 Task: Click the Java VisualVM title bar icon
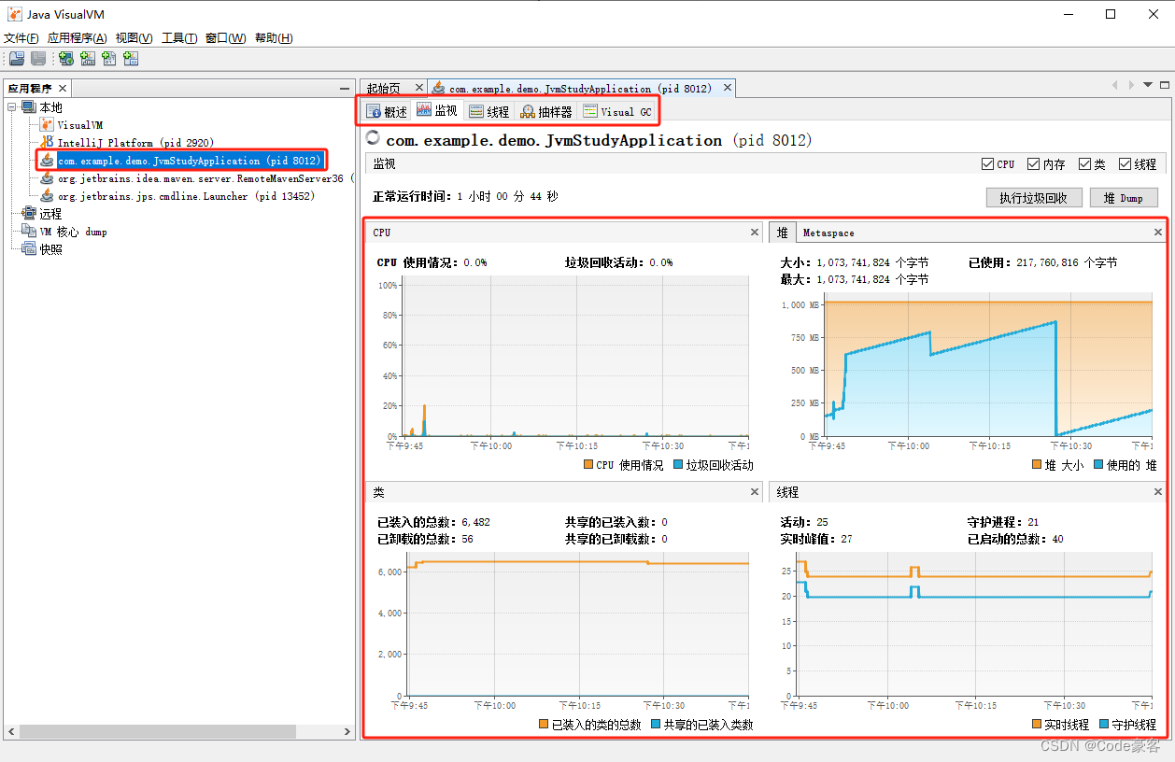(15, 14)
